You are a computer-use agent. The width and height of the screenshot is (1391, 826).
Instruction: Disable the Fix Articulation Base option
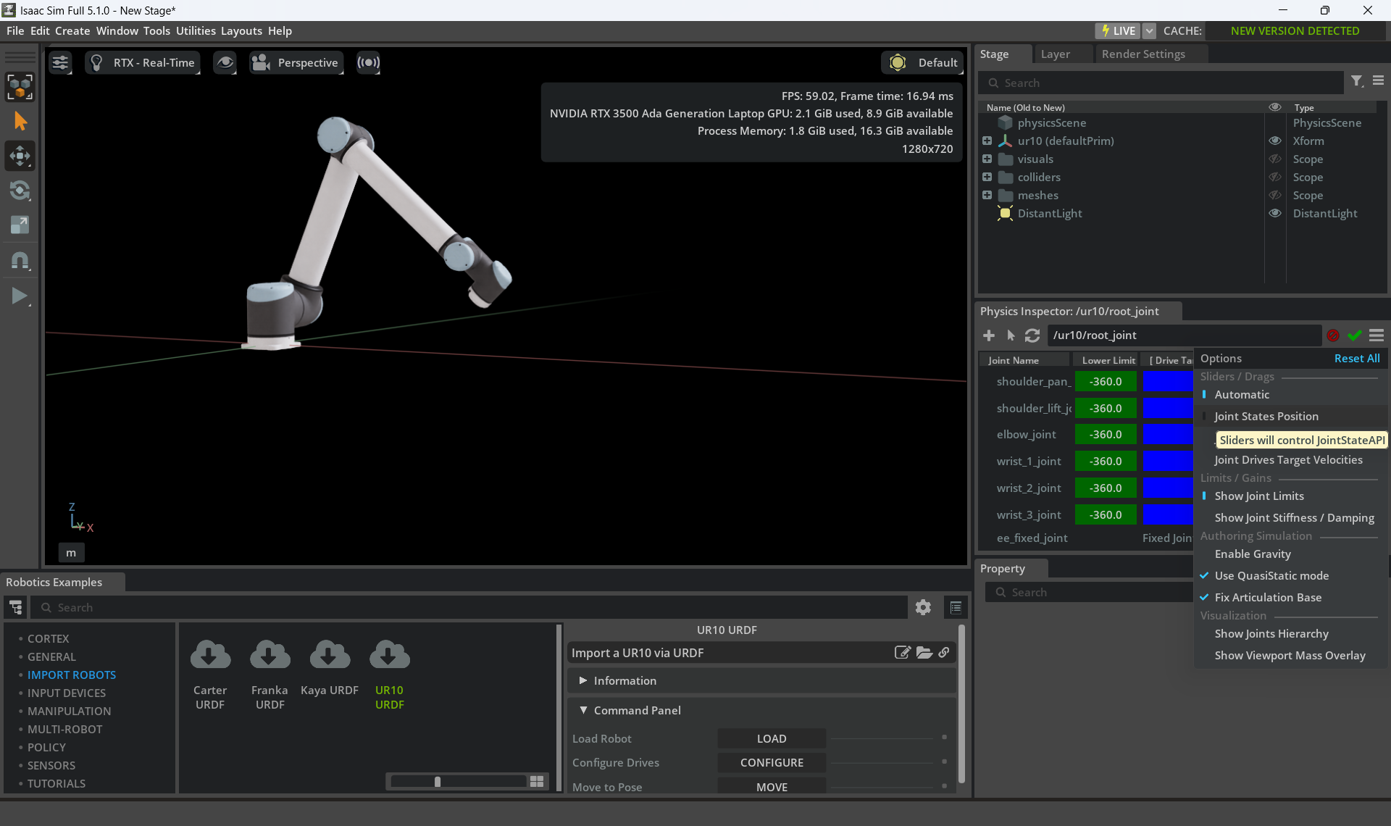coord(1268,598)
